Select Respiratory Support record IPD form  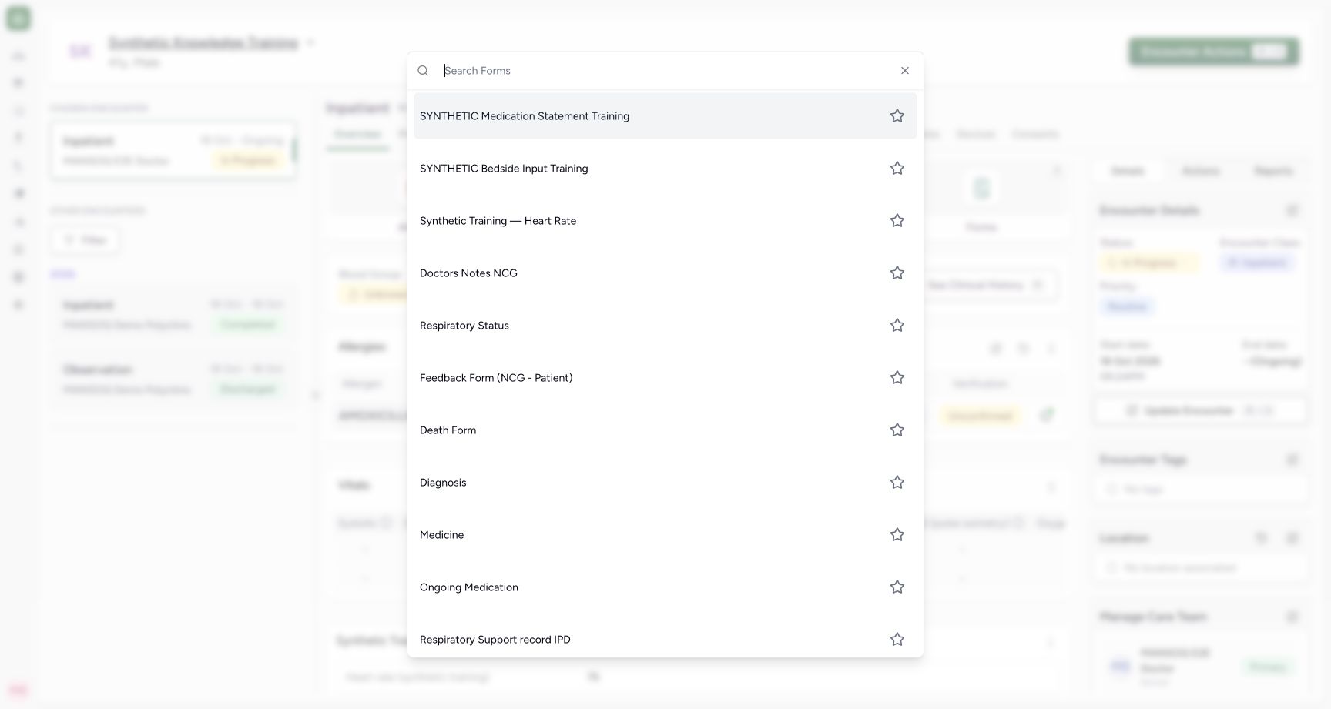(x=665, y=637)
